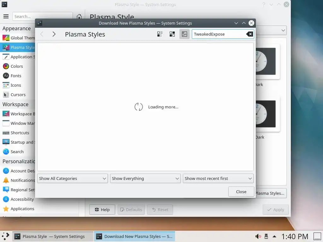Open the removable device tray icon

(x=266, y=236)
